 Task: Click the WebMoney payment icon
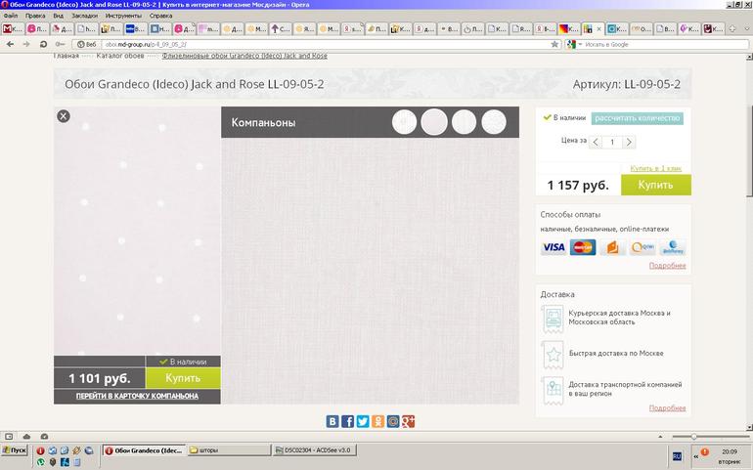pyautogui.click(x=672, y=247)
